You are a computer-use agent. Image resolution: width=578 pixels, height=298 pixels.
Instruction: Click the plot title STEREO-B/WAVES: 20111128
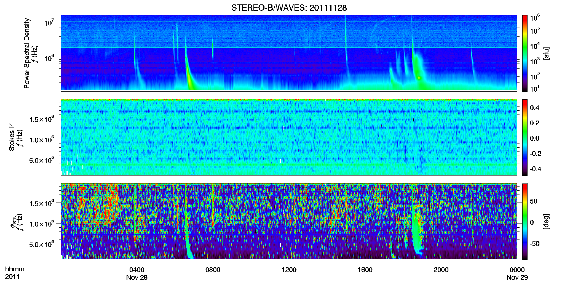289,8
